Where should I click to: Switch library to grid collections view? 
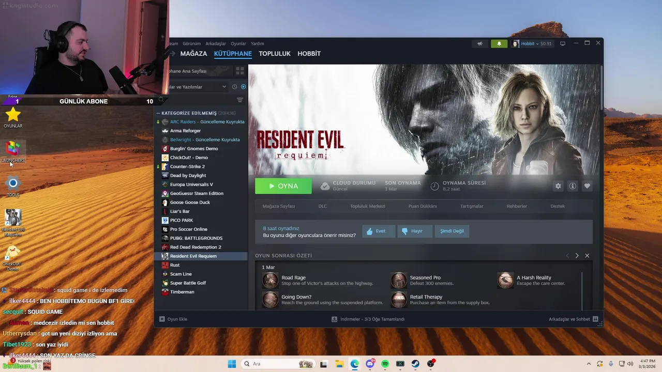click(240, 71)
